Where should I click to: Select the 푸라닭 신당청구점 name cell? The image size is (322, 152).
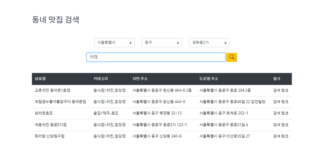point(49,136)
